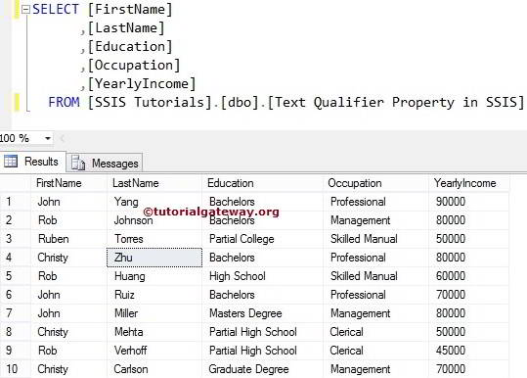This screenshot has height=378, width=527.
Task: Click the Yang last name cell
Action: click(x=154, y=202)
